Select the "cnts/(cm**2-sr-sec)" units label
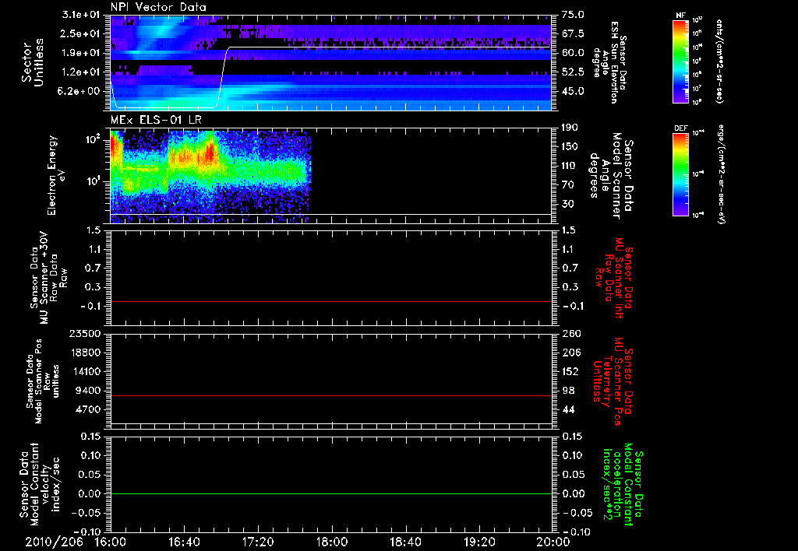 [x=719, y=61]
